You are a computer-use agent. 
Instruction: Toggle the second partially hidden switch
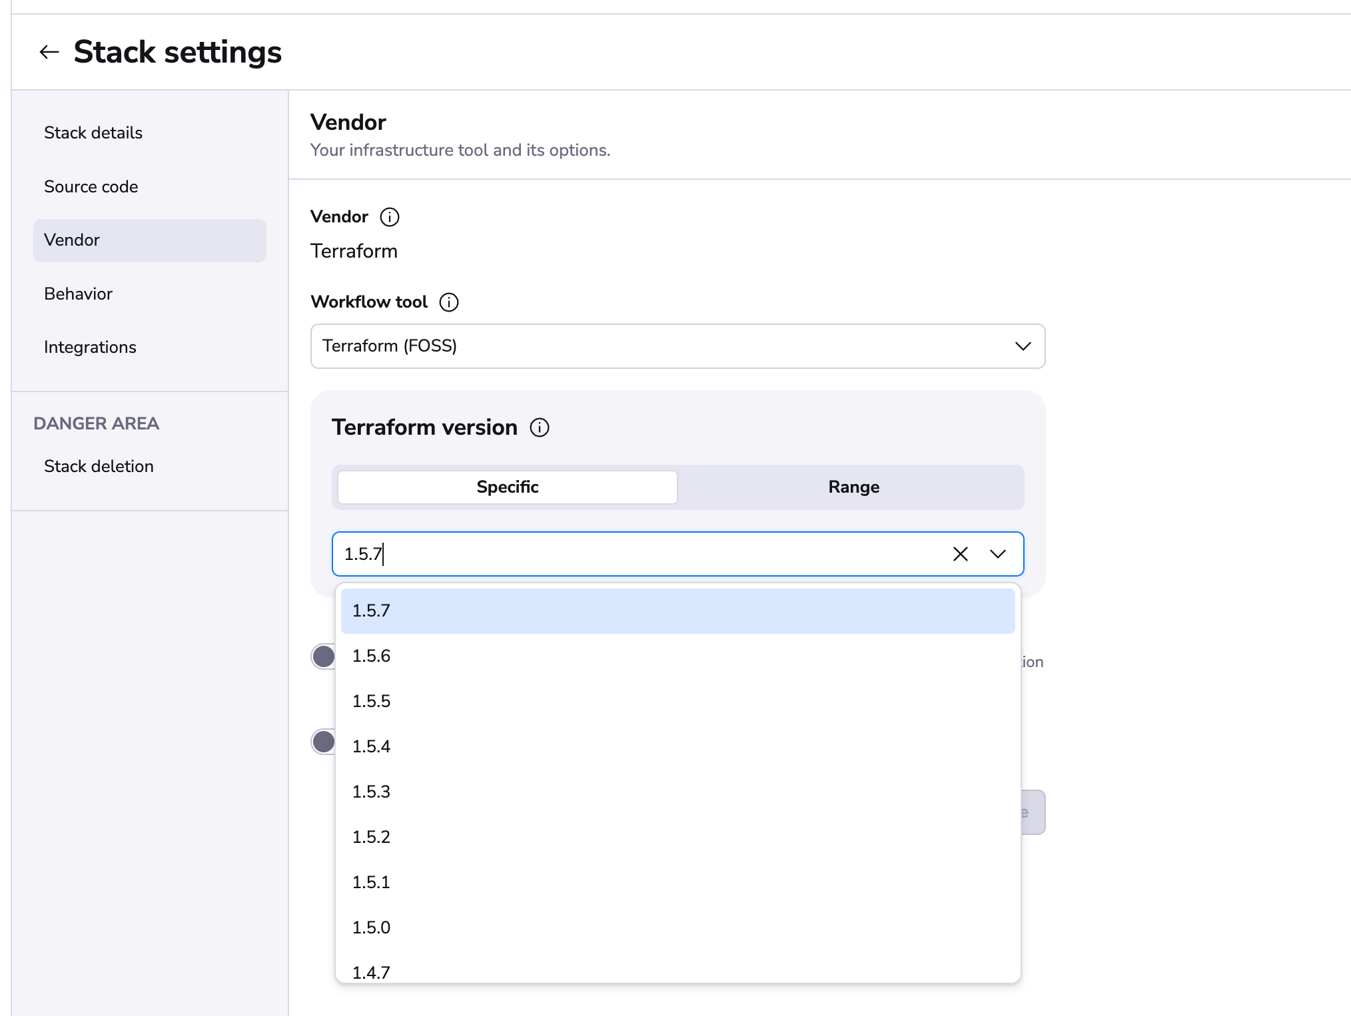click(x=324, y=742)
